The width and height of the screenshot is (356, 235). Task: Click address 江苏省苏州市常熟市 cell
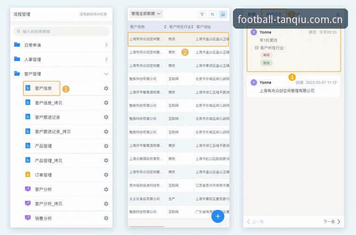pyautogui.click(x=212, y=186)
